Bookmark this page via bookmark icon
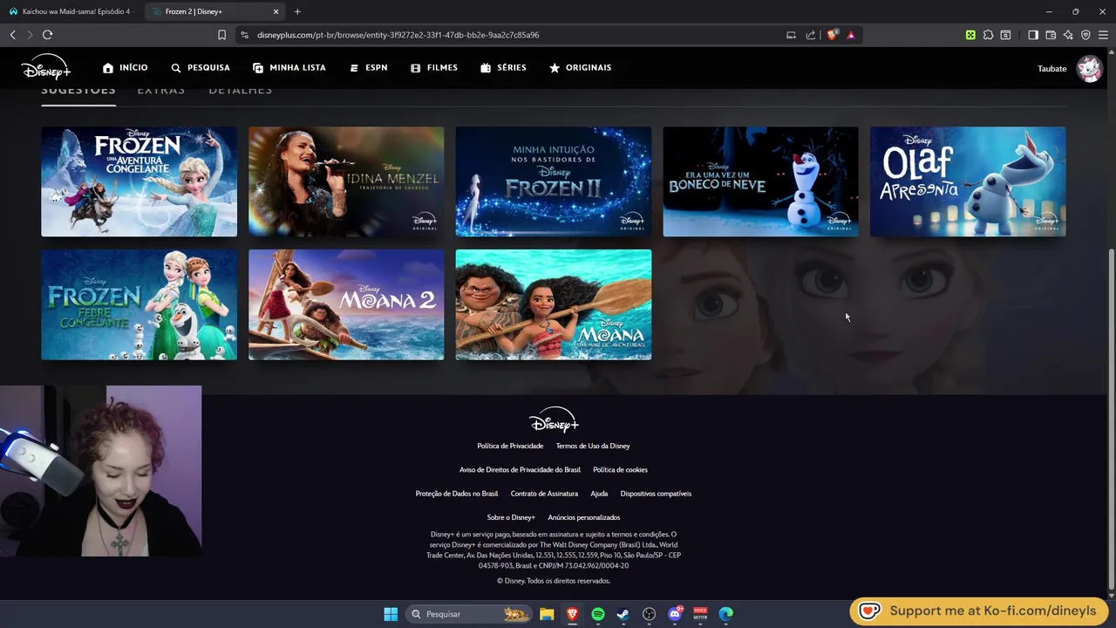This screenshot has width=1116, height=628. coord(221,35)
